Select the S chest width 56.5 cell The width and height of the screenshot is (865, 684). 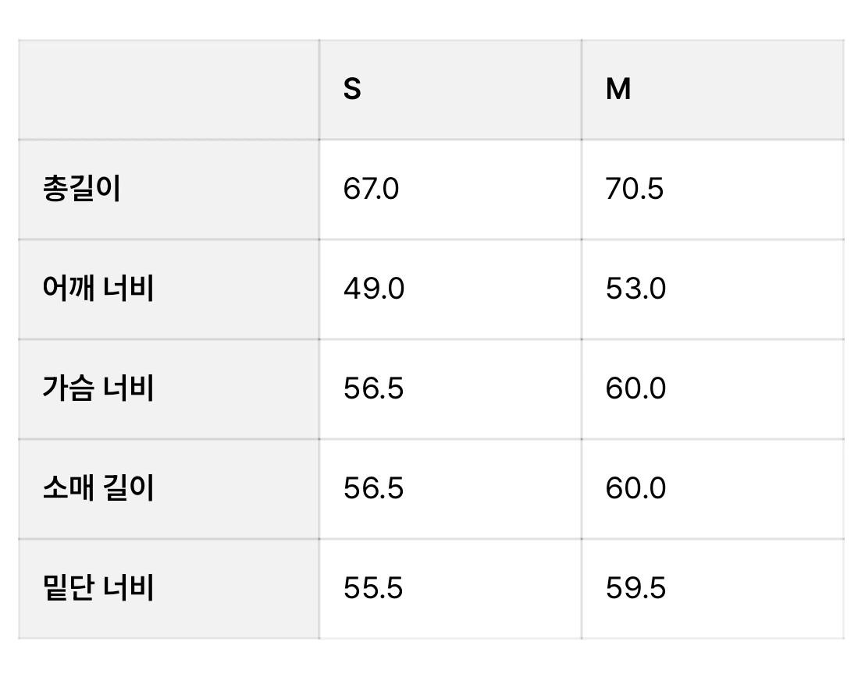450,389
